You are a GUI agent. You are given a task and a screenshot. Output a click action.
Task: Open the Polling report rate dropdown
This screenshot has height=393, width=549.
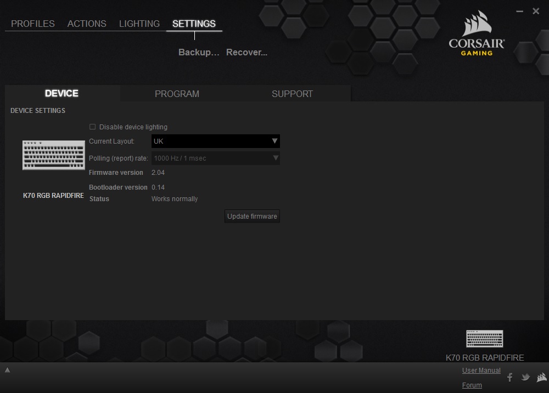tap(215, 158)
